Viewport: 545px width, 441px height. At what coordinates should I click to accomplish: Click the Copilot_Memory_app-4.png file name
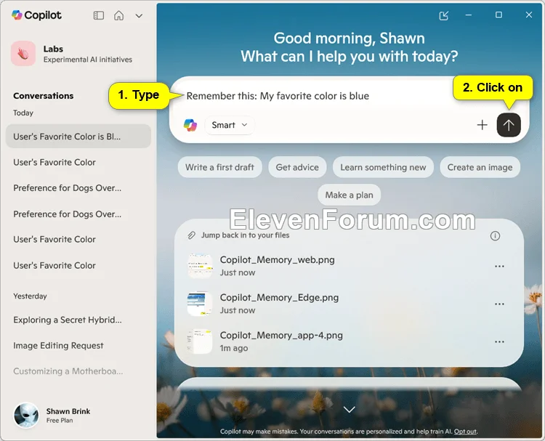(x=281, y=336)
